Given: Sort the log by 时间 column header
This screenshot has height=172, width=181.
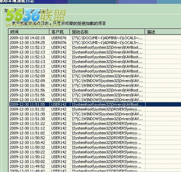Looking at the screenshot, I should (29, 32).
